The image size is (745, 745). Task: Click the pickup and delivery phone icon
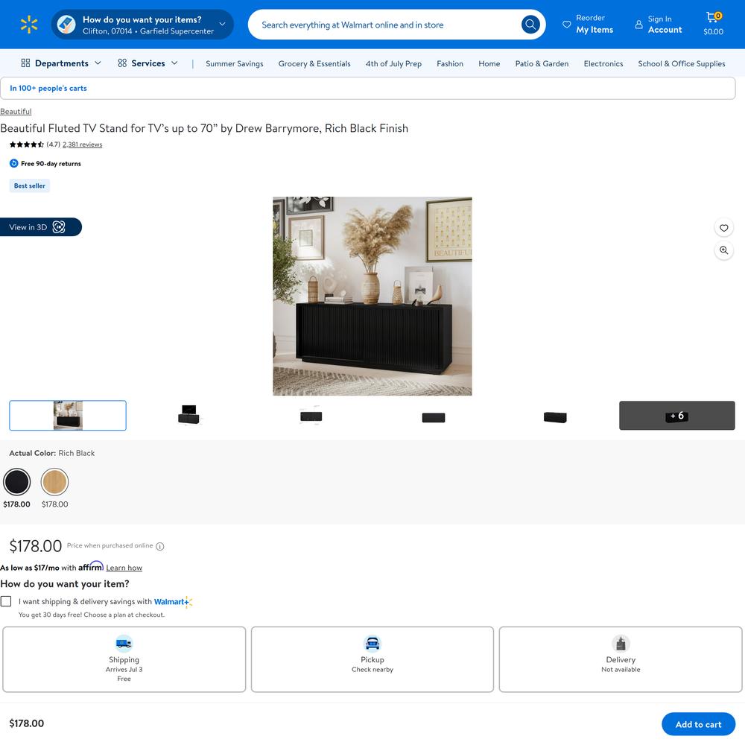[66, 25]
